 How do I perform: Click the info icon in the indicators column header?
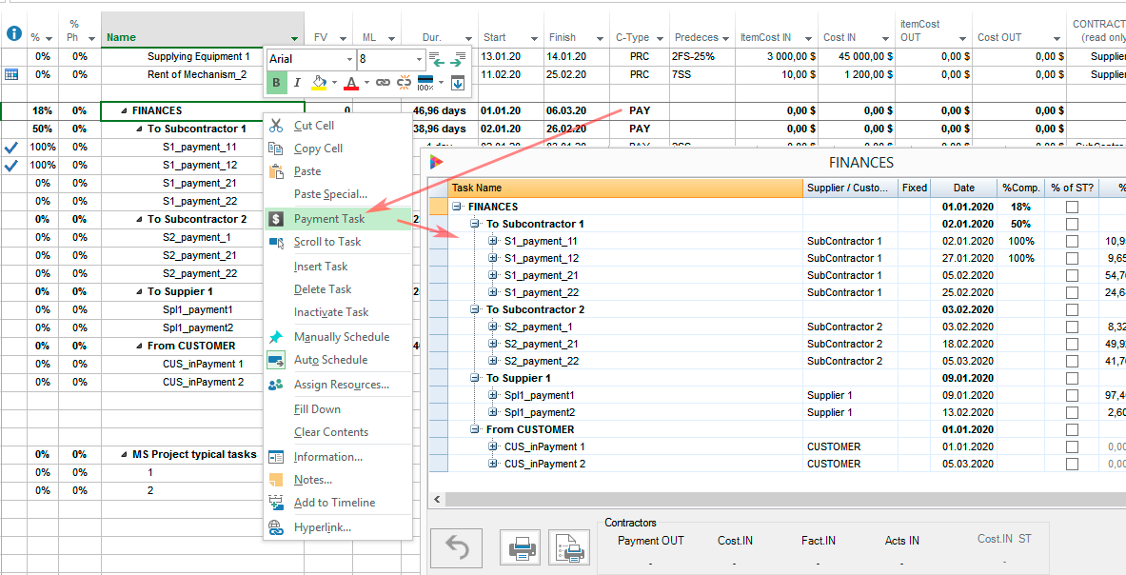[x=13, y=33]
